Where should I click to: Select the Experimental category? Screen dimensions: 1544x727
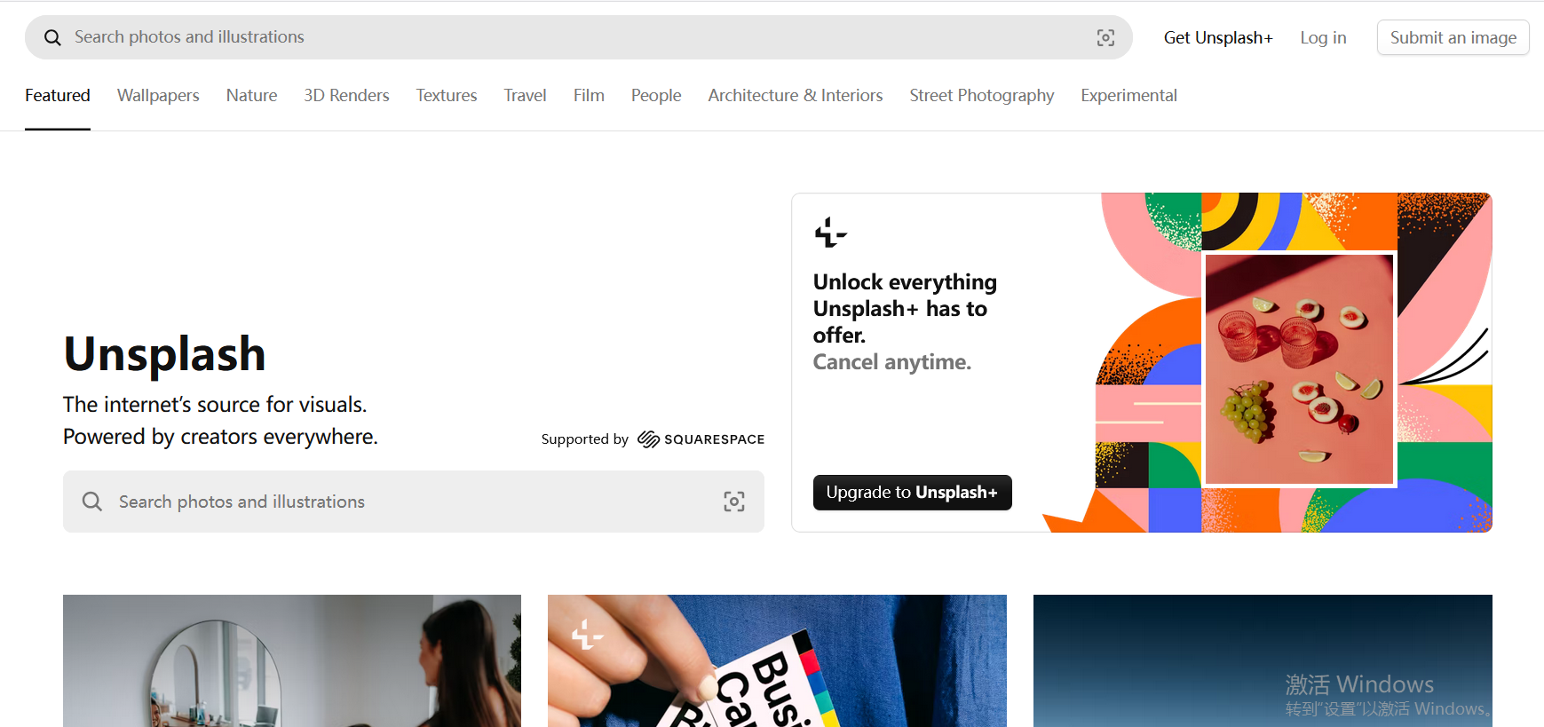[1128, 95]
